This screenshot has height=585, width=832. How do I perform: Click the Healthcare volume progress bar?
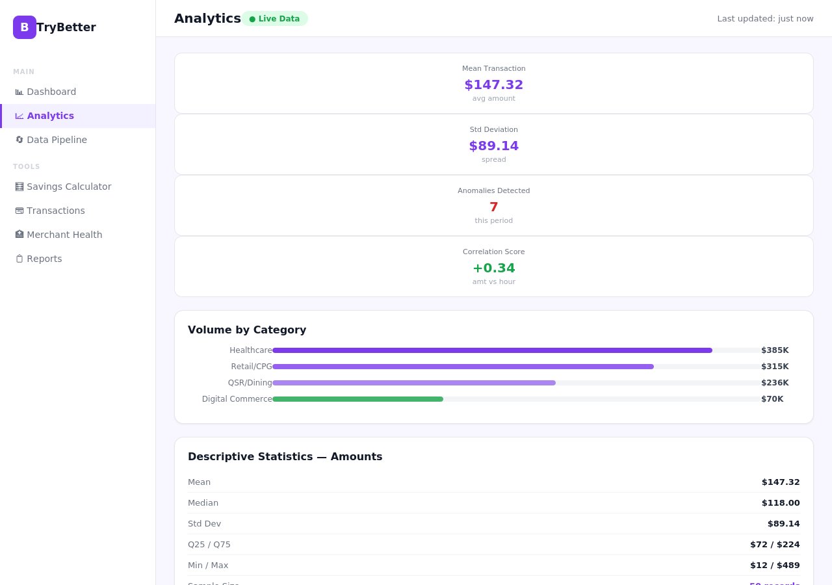point(492,350)
